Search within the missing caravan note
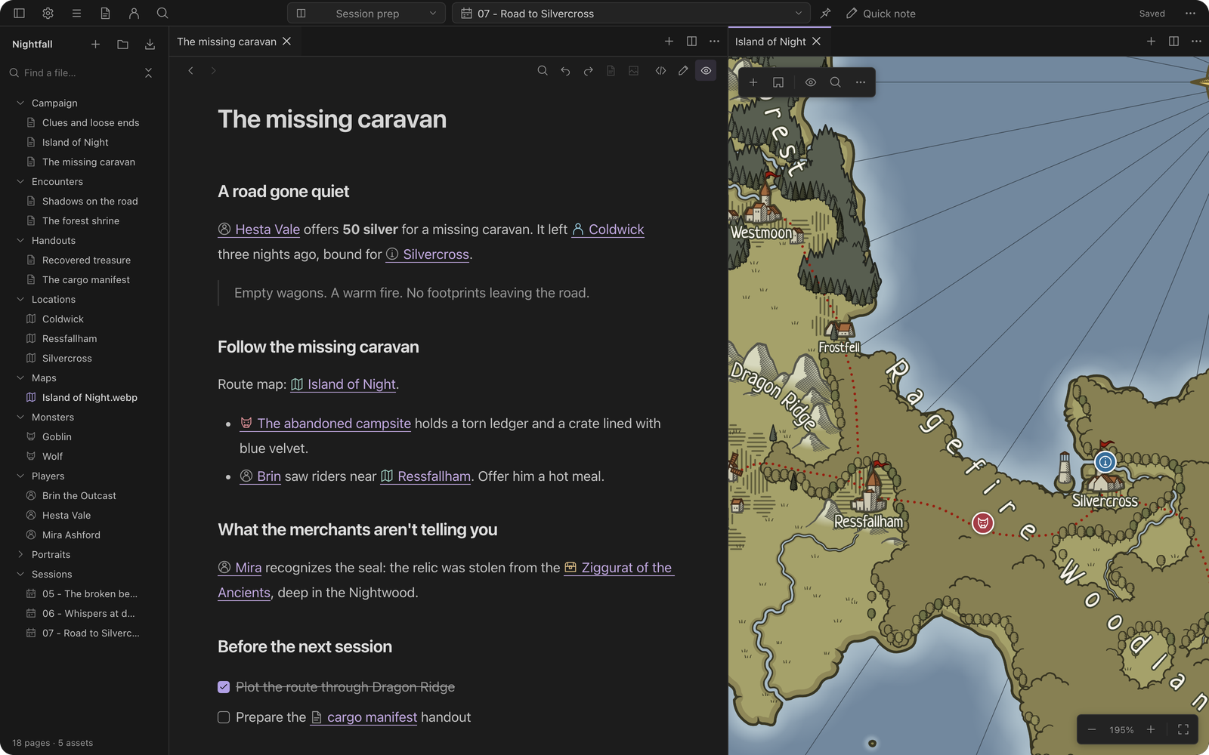Screen dimensions: 1209x755 click(543, 70)
